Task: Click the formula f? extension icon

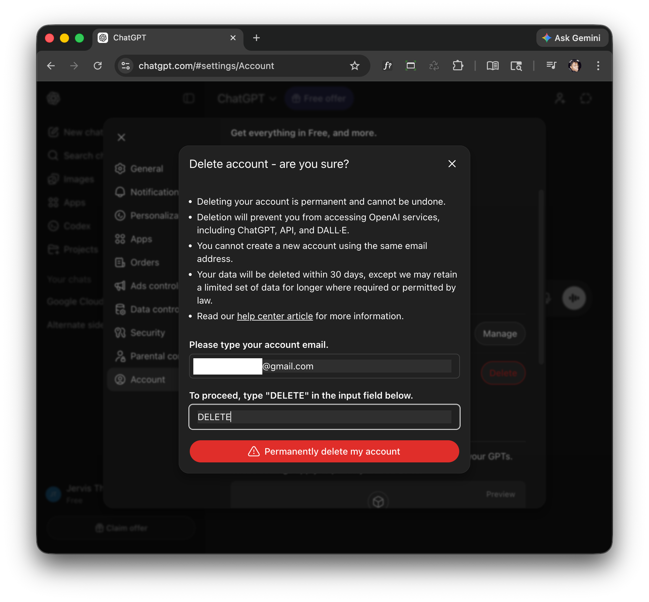Action: tap(387, 66)
